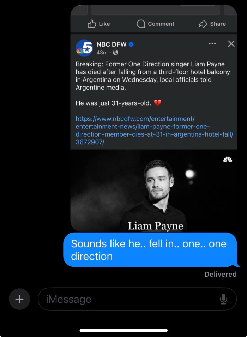This screenshot has height=337, width=247.
Task: Select the blue sent message bubble
Action: click(x=150, y=249)
